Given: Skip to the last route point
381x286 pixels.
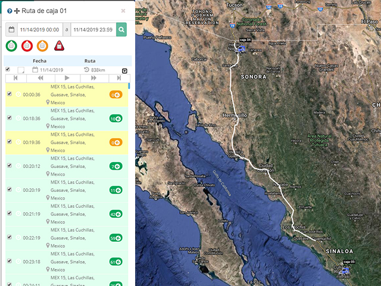Looking at the screenshot, I should (118, 78).
